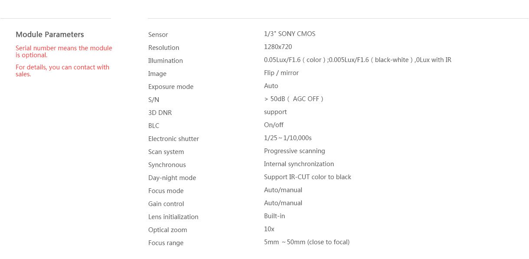529x259 pixels.
Task: Select the Resolution row label
Action: pos(163,48)
